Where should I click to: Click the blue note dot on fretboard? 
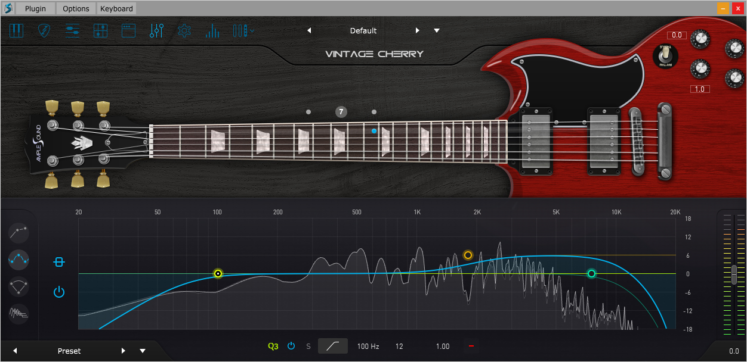(374, 131)
